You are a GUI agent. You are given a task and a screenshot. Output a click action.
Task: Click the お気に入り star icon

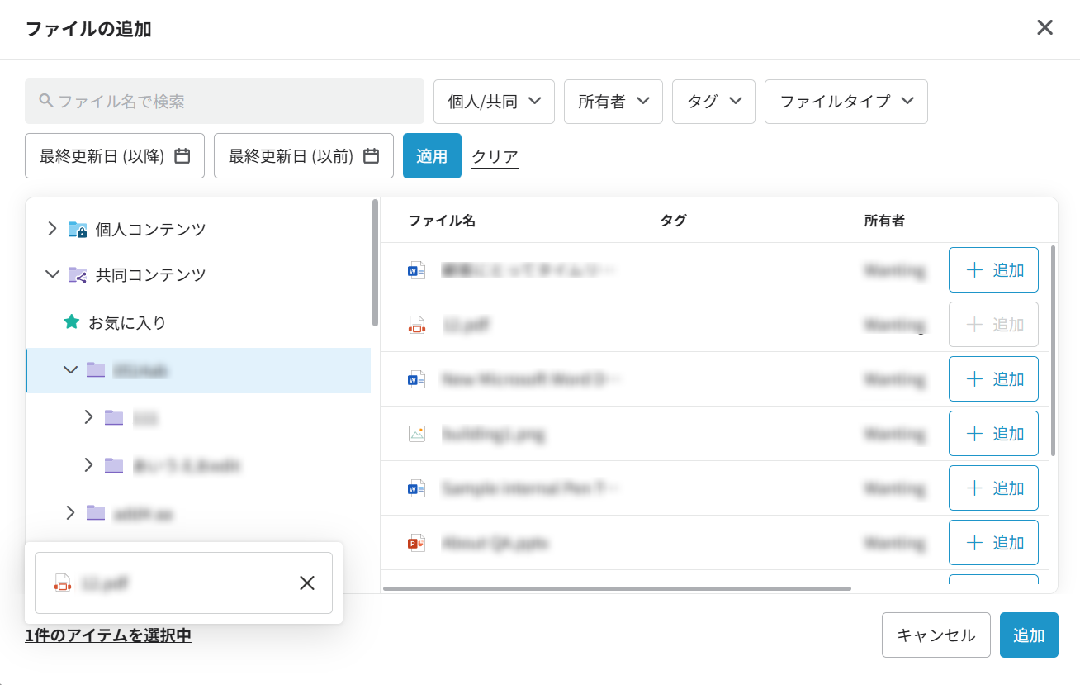click(x=72, y=322)
